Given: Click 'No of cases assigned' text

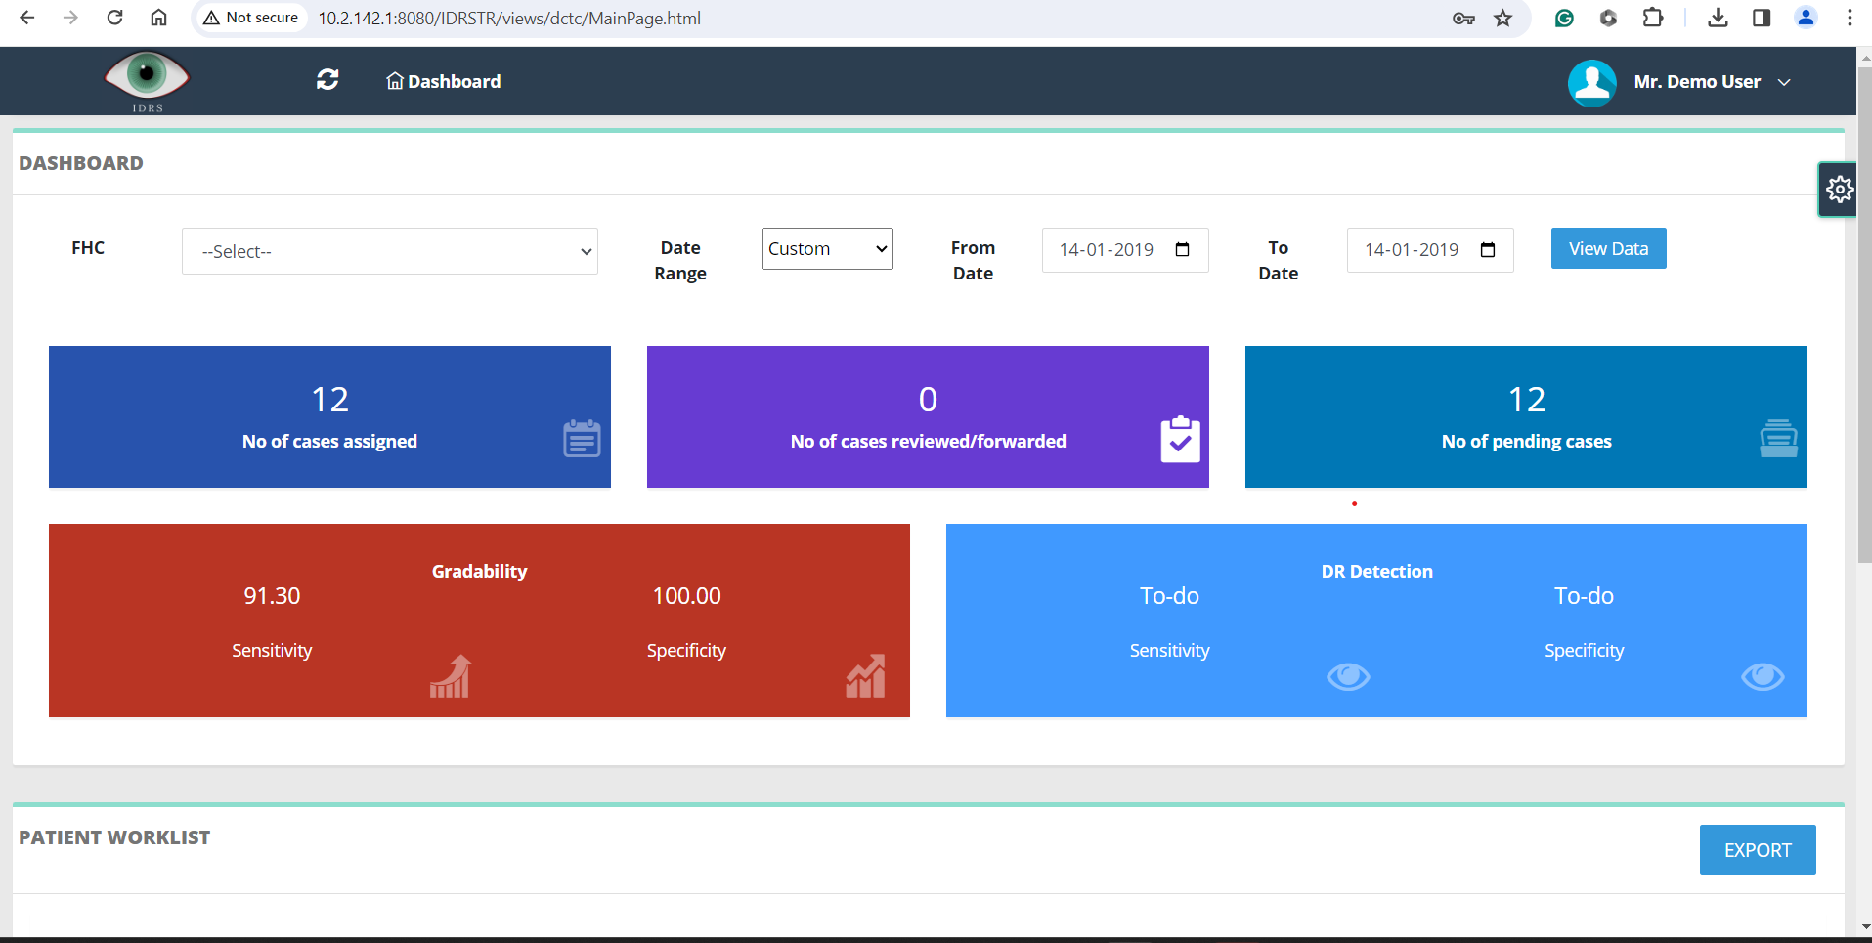Looking at the screenshot, I should (329, 442).
